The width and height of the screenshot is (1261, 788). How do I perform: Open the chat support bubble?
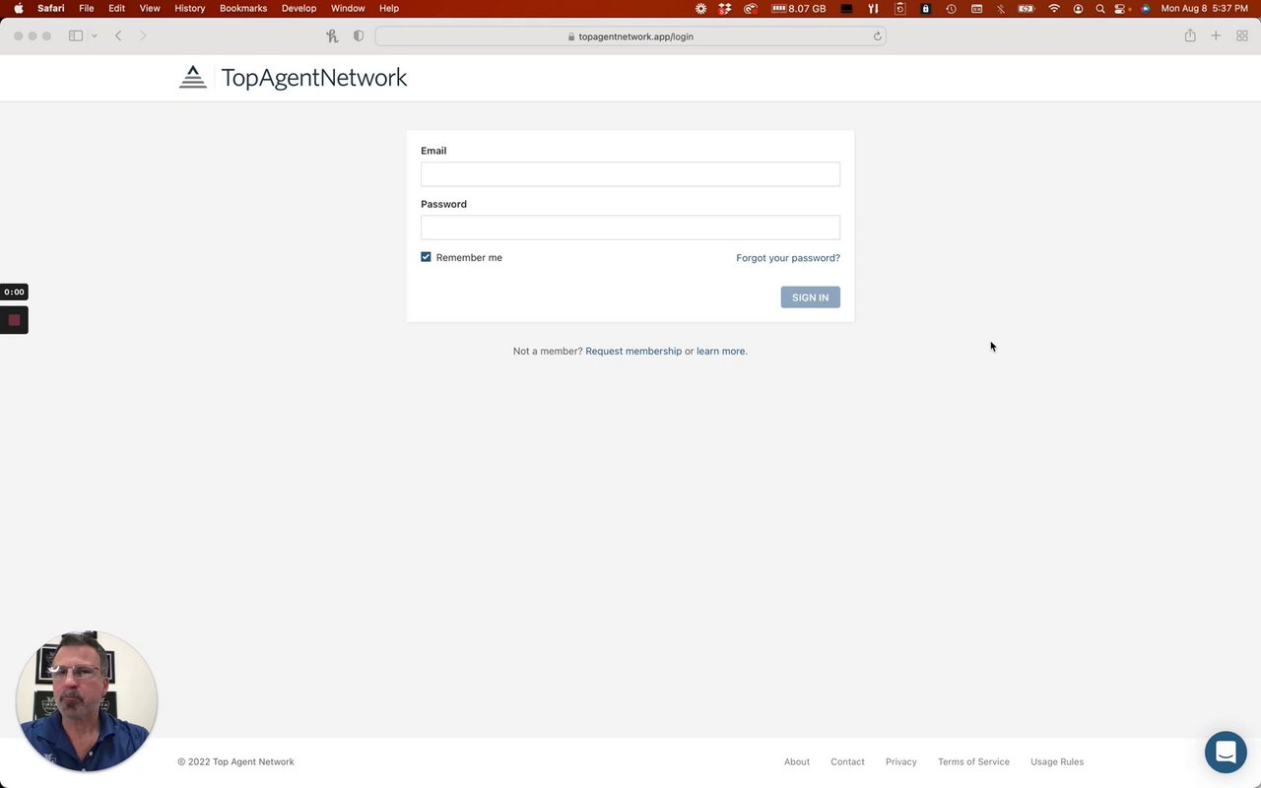coord(1226,753)
